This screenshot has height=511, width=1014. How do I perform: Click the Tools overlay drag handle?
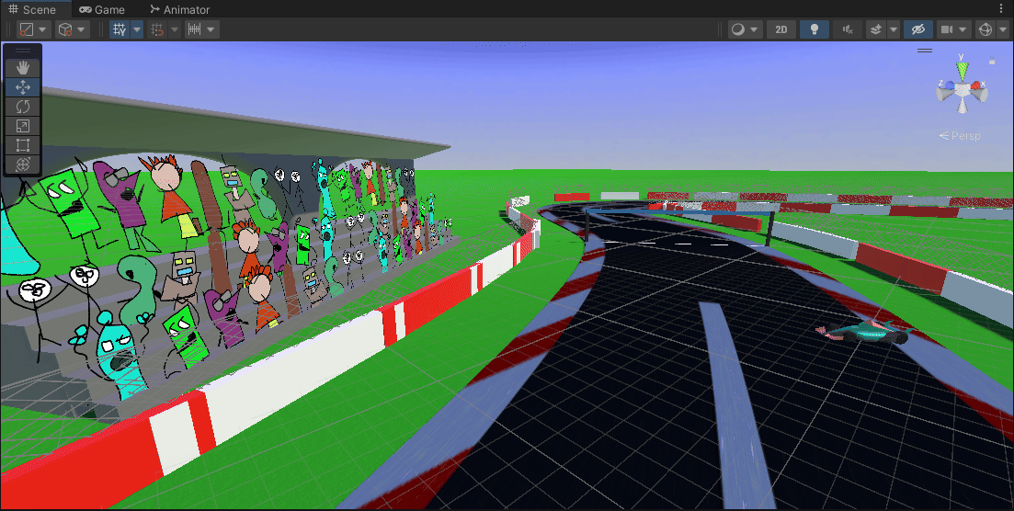[23, 51]
